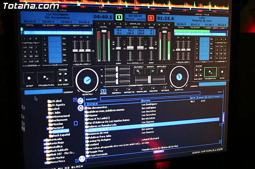
Task: Click the Automix wand icon
Action: 139,71
